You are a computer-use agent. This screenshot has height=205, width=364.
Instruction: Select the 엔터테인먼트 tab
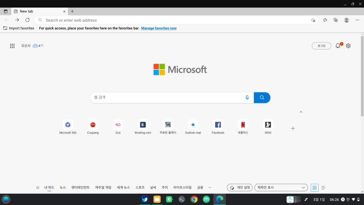(x=81, y=188)
